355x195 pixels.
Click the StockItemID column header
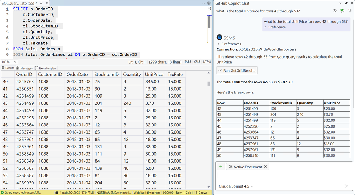[107, 74]
